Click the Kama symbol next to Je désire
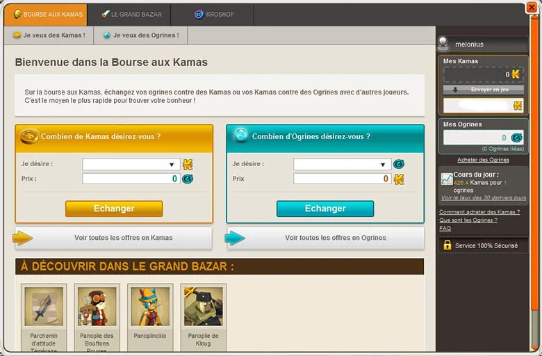The width and height of the screenshot is (542, 356). click(x=188, y=164)
